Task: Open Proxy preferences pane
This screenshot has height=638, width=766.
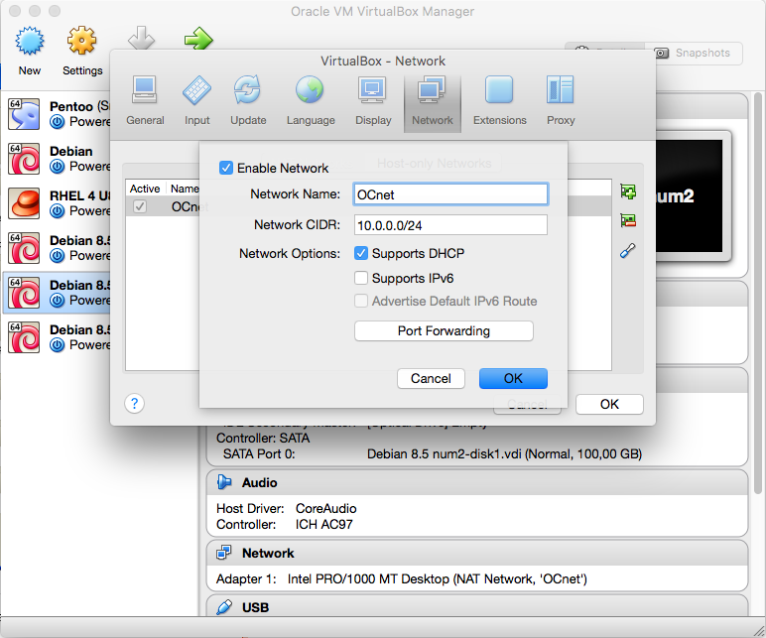Action: pos(561,101)
